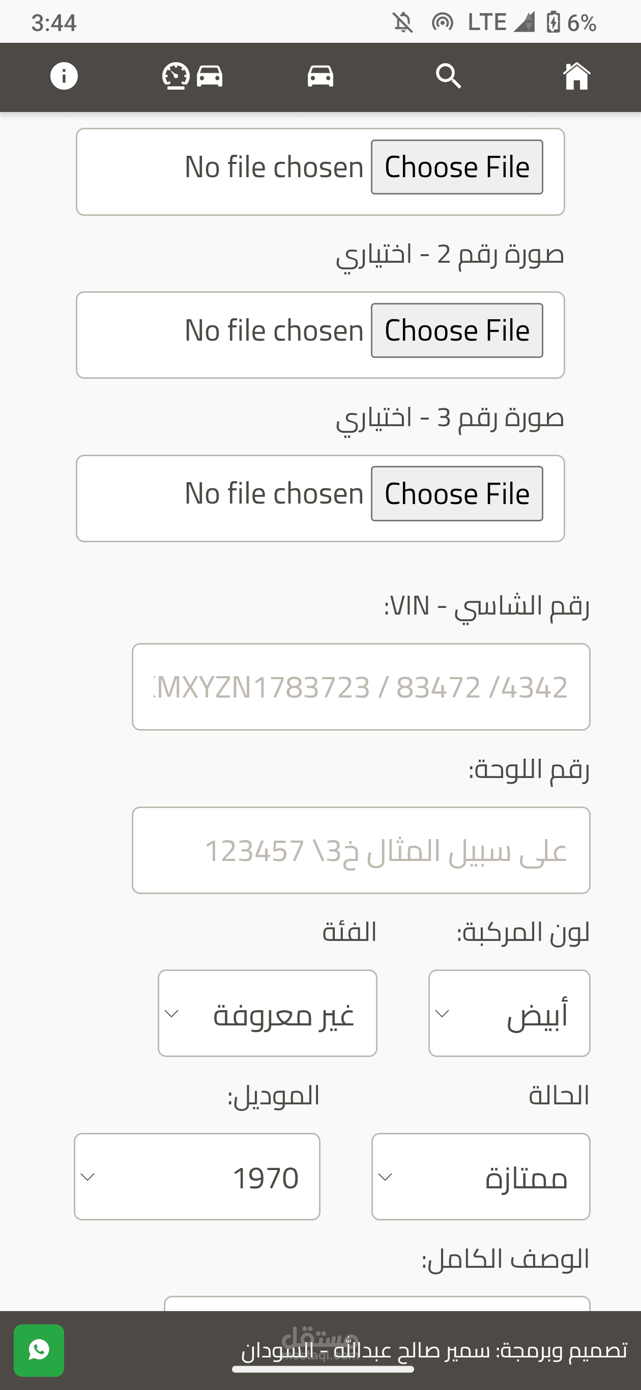Open search with the magnifier icon

[449, 76]
